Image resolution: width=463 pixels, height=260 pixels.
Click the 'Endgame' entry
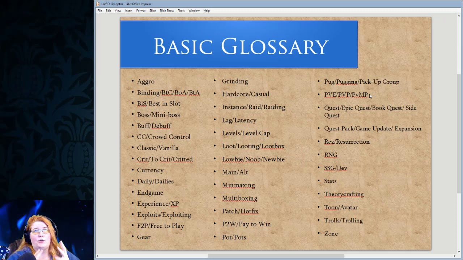[x=150, y=192]
